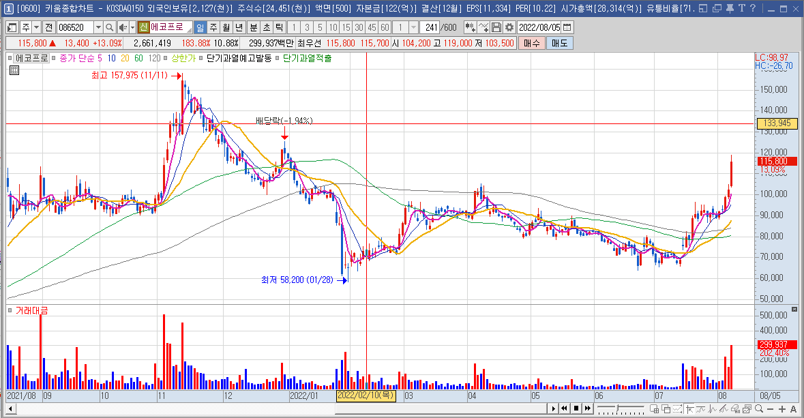The height and width of the screenshot is (418, 804).
Task: Click the 단기과열예고발동 legend label
Action: tap(239, 59)
